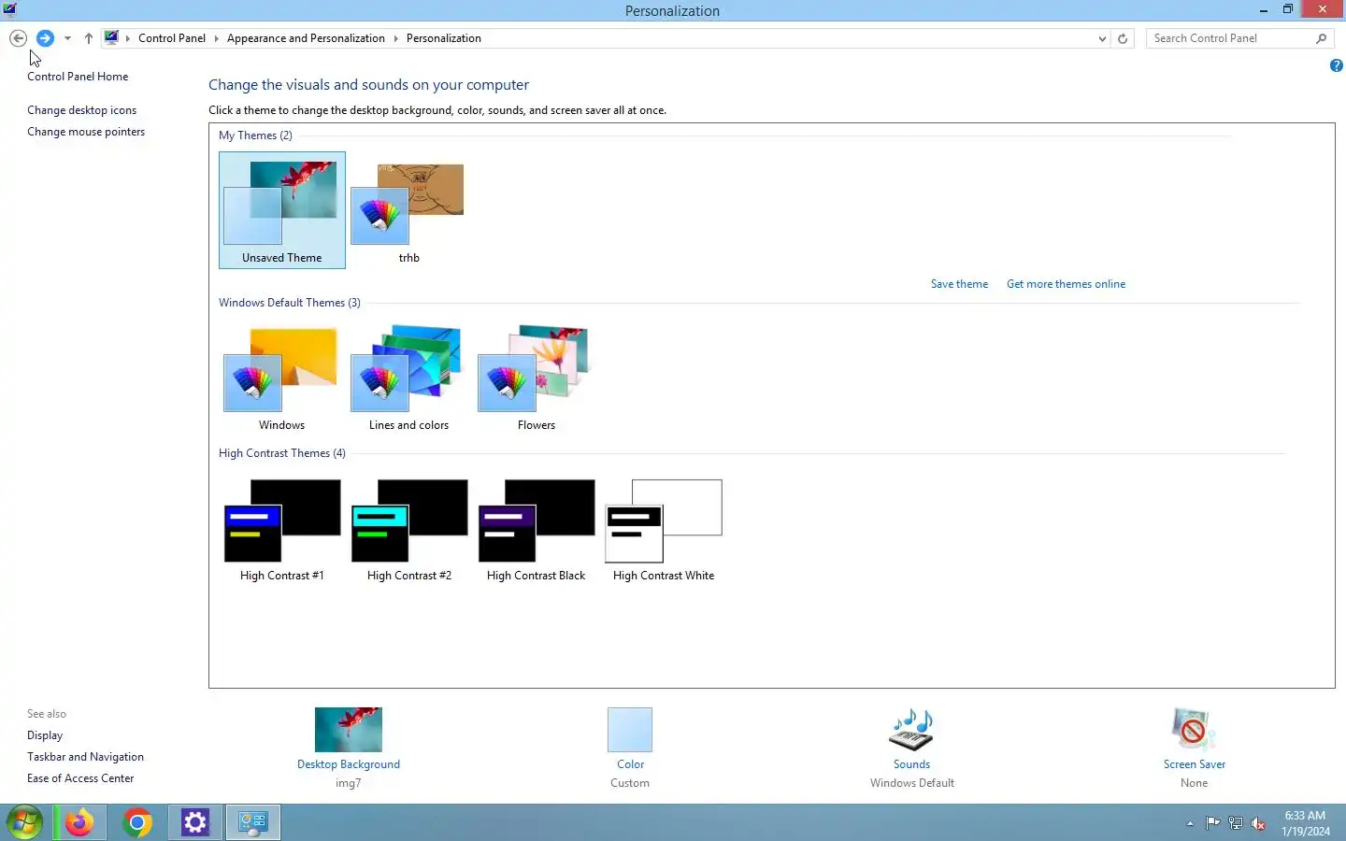Go forward using the Forward arrow

45,38
